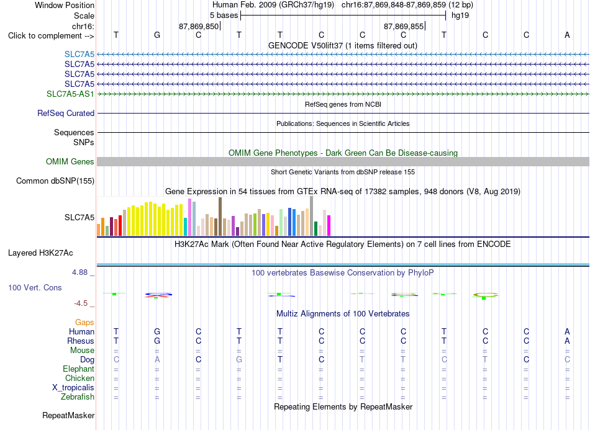The image size is (590, 430).
Task: Open the H3K27Ac Mark ENCODE track title
Action: pyautogui.click(x=342, y=244)
